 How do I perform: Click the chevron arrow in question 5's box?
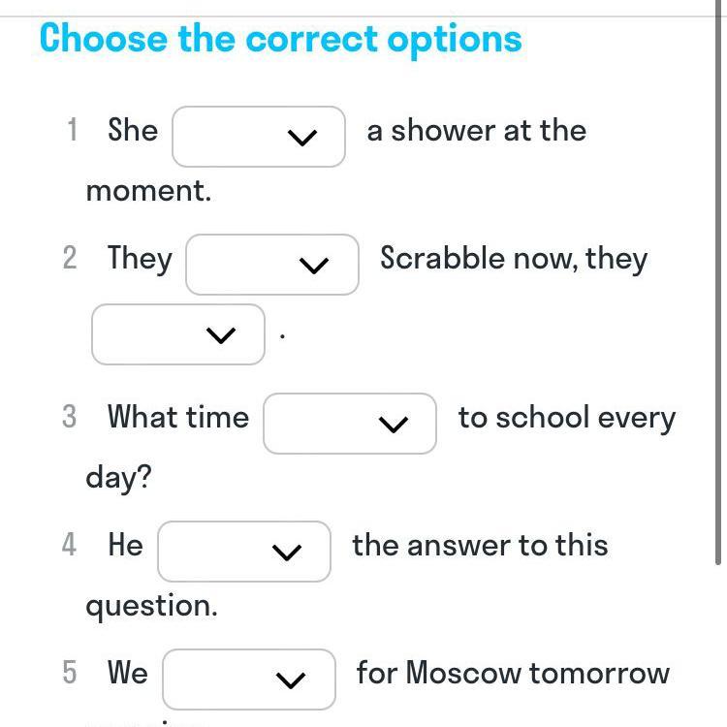(x=292, y=680)
